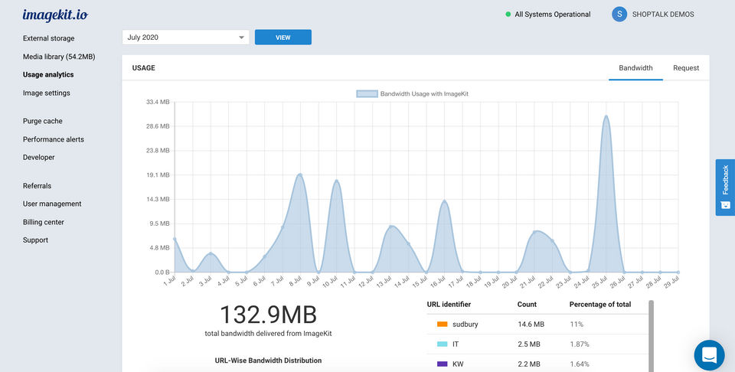Image resolution: width=735 pixels, height=372 pixels.
Task: Select the Bandwidth tab
Action: [635, 68]
